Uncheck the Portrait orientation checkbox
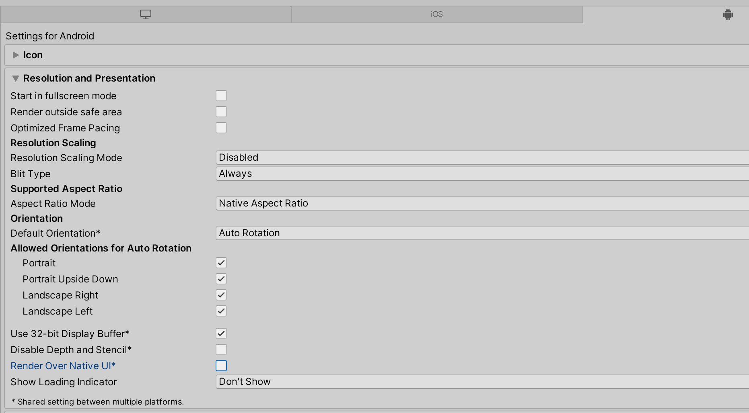The width and height of the screenshot is (749, 413). (x=221, y=263)
